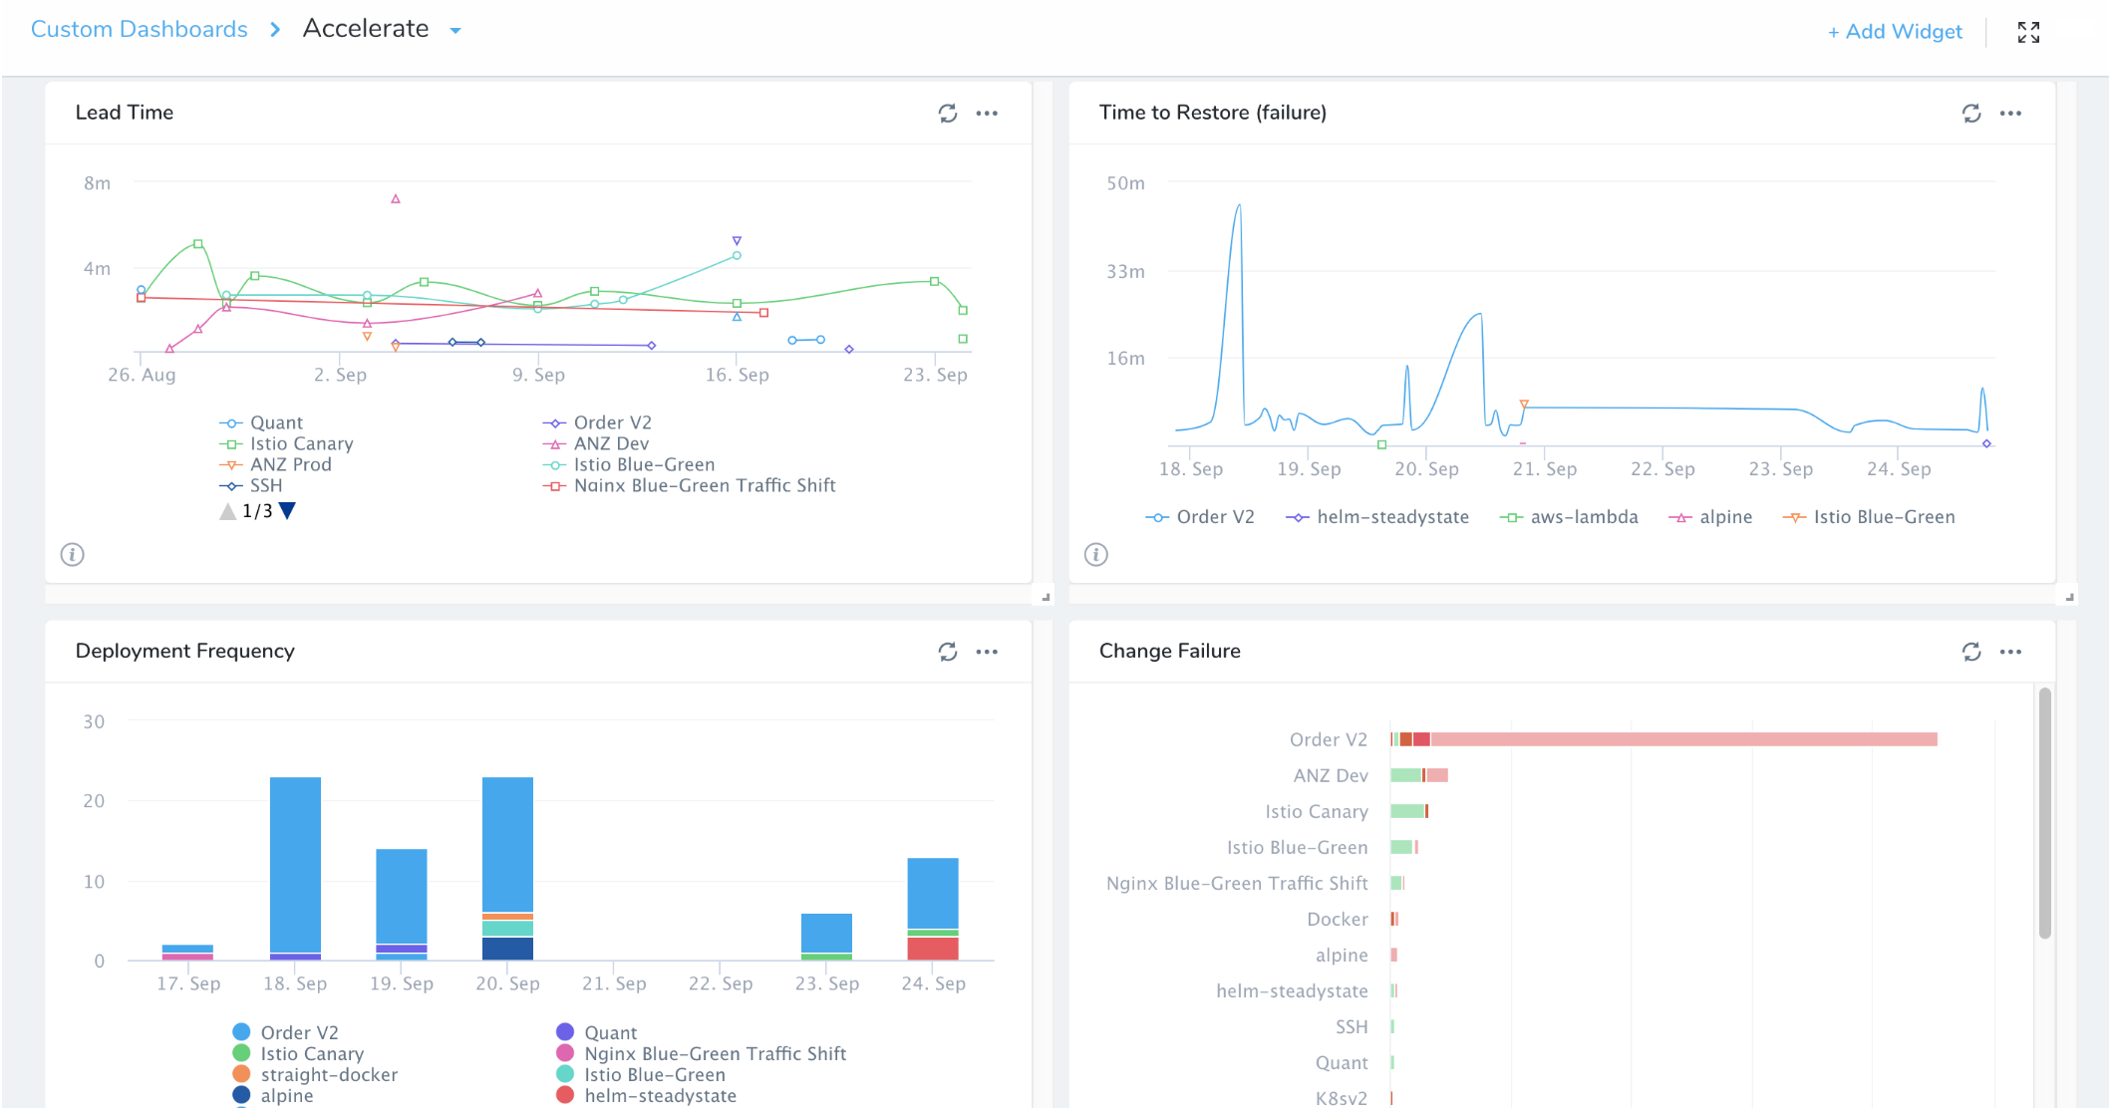Click the Deployment Frequency widget title
The height and width of the screenshot is (1112, 2109).
pos(185,651)
